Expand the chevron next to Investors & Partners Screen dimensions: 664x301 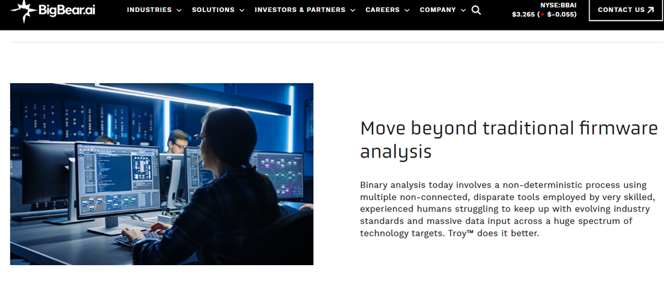pyautogui.click(x=353, y=10)
